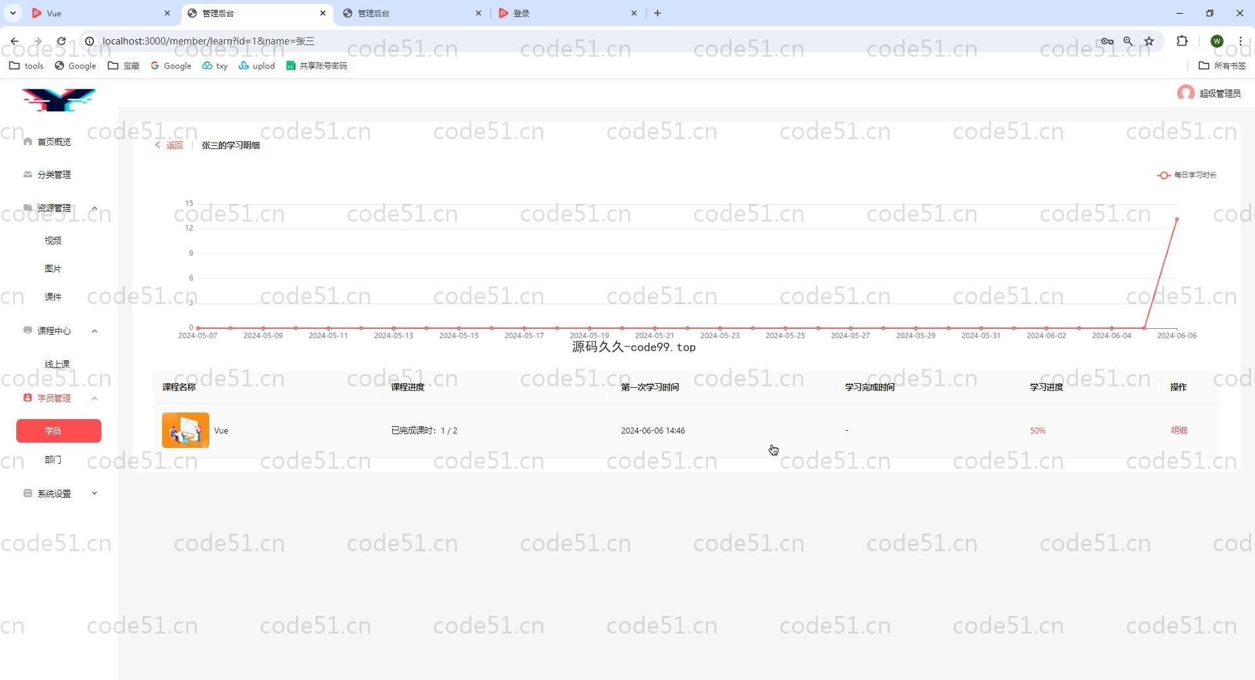
Task: Select the 学员 menu item
Action: [59, 431]
